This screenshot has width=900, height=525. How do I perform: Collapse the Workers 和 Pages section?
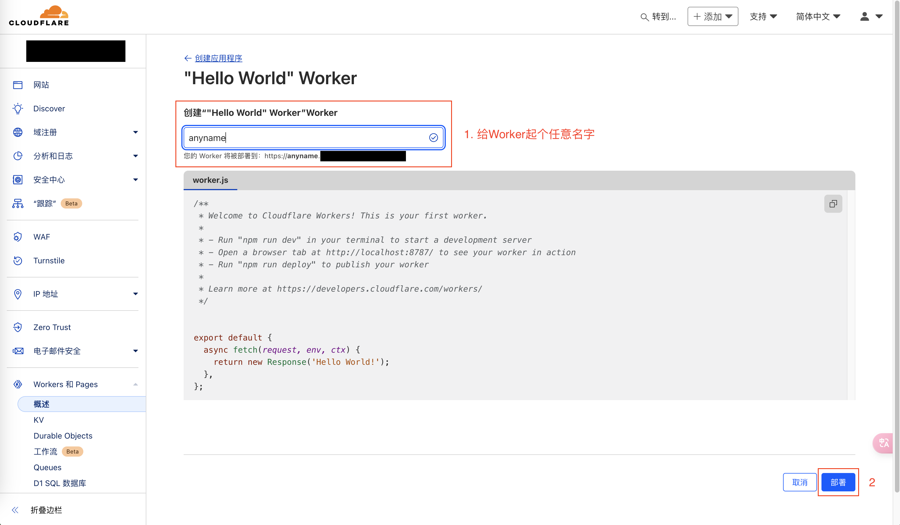tap(135, 384)
